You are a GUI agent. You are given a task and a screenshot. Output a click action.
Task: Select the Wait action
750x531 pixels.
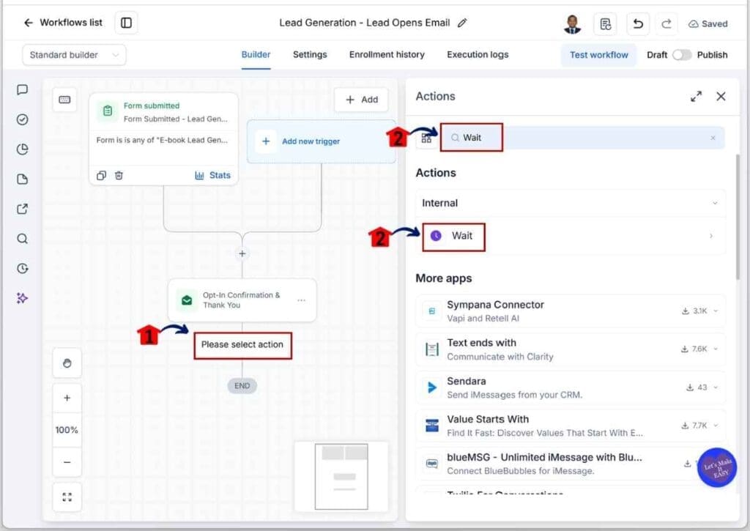(x=570, y=236)
